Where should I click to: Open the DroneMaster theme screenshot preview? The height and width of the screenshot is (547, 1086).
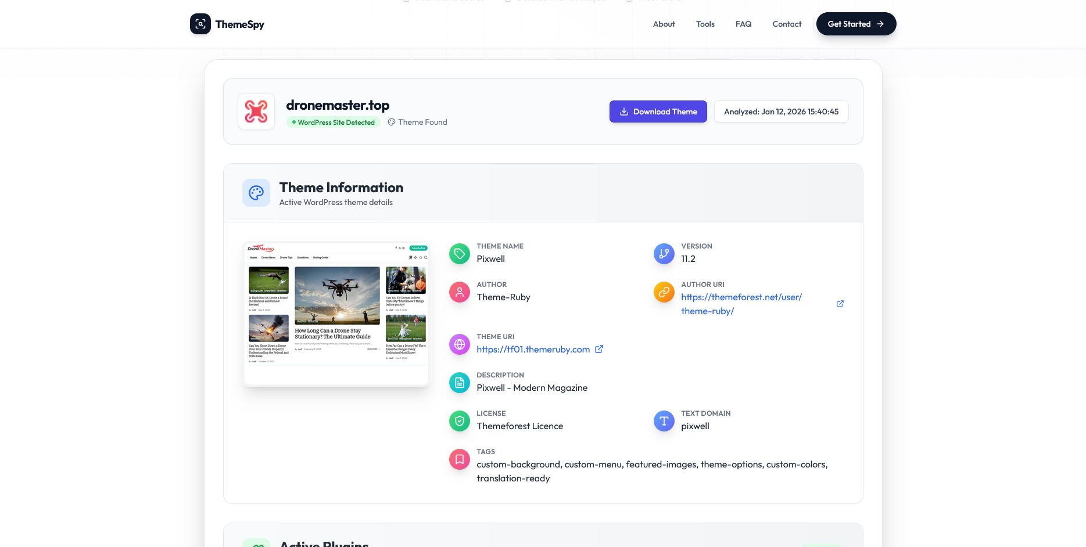pyautogui.click(x=336, y=314)
